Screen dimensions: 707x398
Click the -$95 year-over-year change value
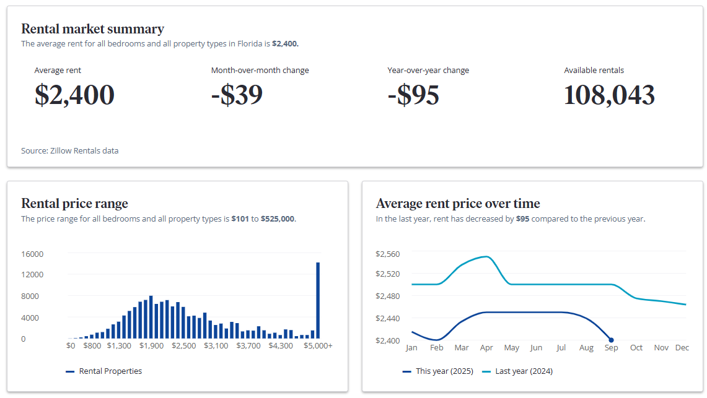413,95
